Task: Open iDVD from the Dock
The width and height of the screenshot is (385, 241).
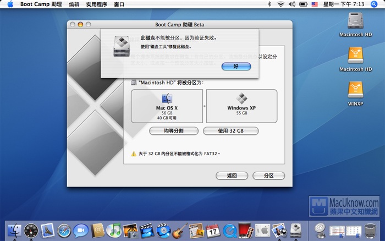Action: tap(163, 231)
